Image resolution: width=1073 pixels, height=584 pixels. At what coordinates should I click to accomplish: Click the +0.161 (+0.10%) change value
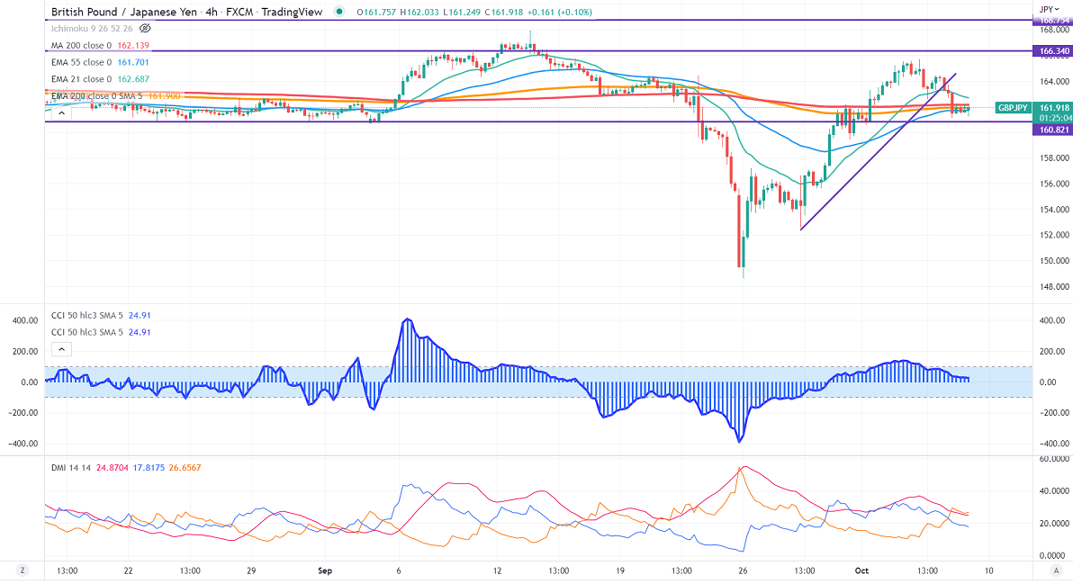[560, 13]
